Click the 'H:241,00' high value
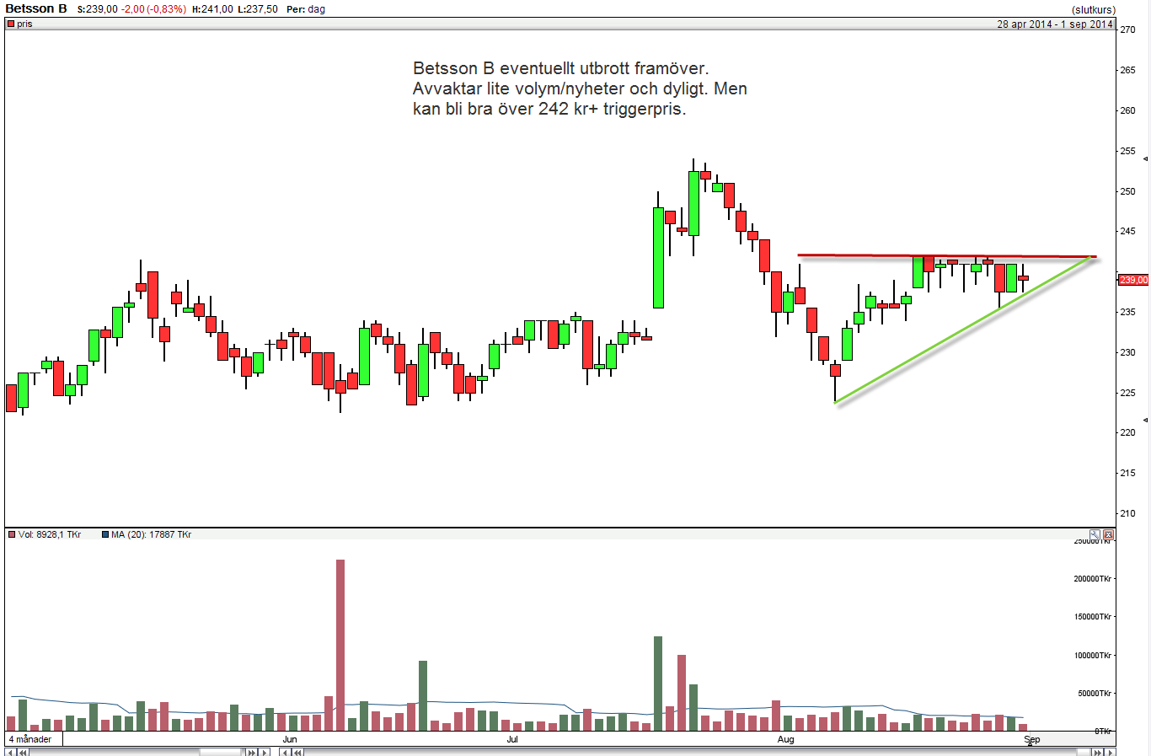The width and height of the screenshot is (1151, 756). [x=212, y=9]
